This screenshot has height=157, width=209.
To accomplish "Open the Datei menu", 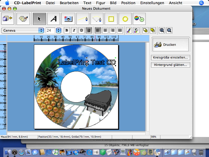I will [x=50, y=3].
